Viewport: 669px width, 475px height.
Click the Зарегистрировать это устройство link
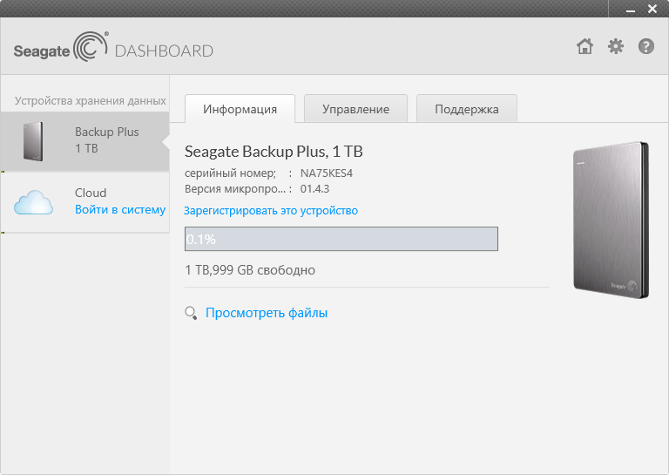[271, 211]
